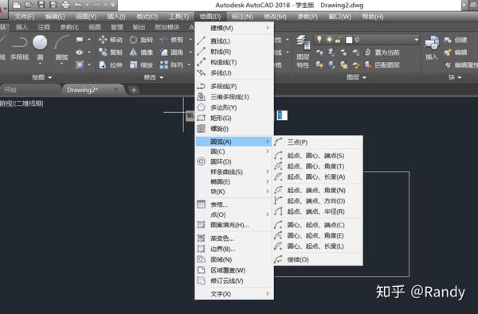Choose 起点、圆心、端点(S) arc option
The image size is (478, 314).
coord(318,156)
